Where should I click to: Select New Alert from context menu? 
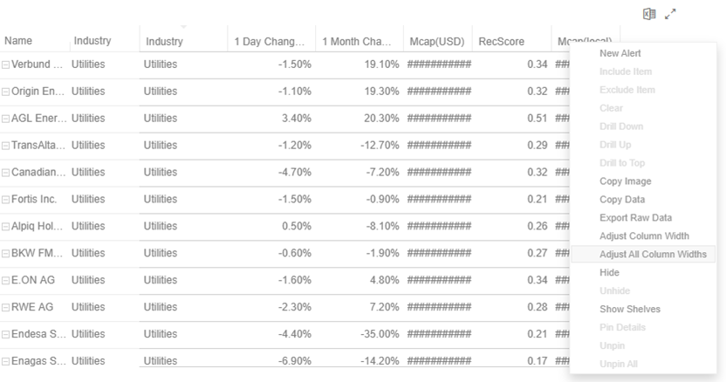coord(620,53)
